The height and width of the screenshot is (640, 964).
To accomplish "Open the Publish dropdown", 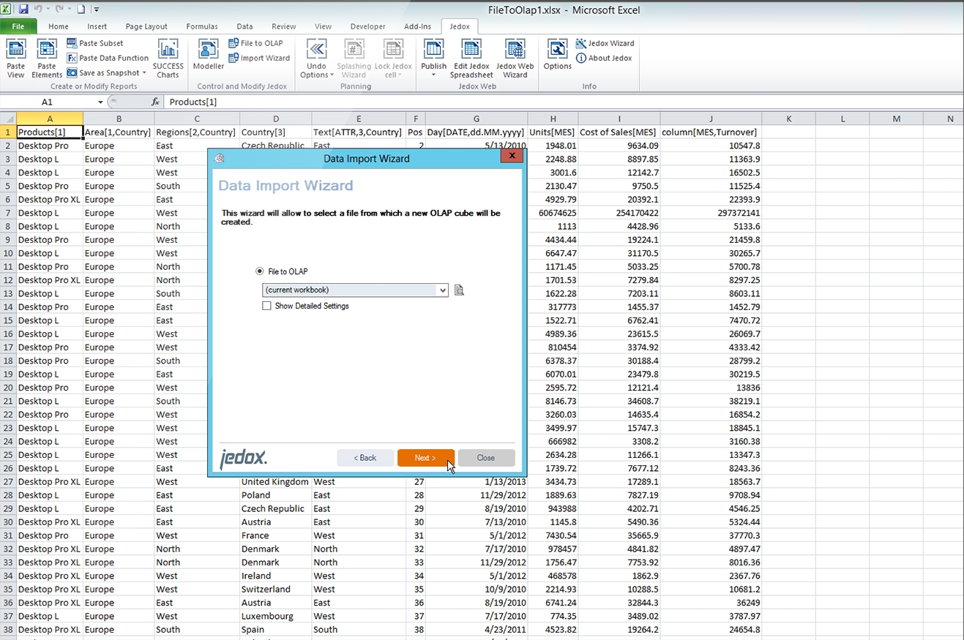I will 433,75.
